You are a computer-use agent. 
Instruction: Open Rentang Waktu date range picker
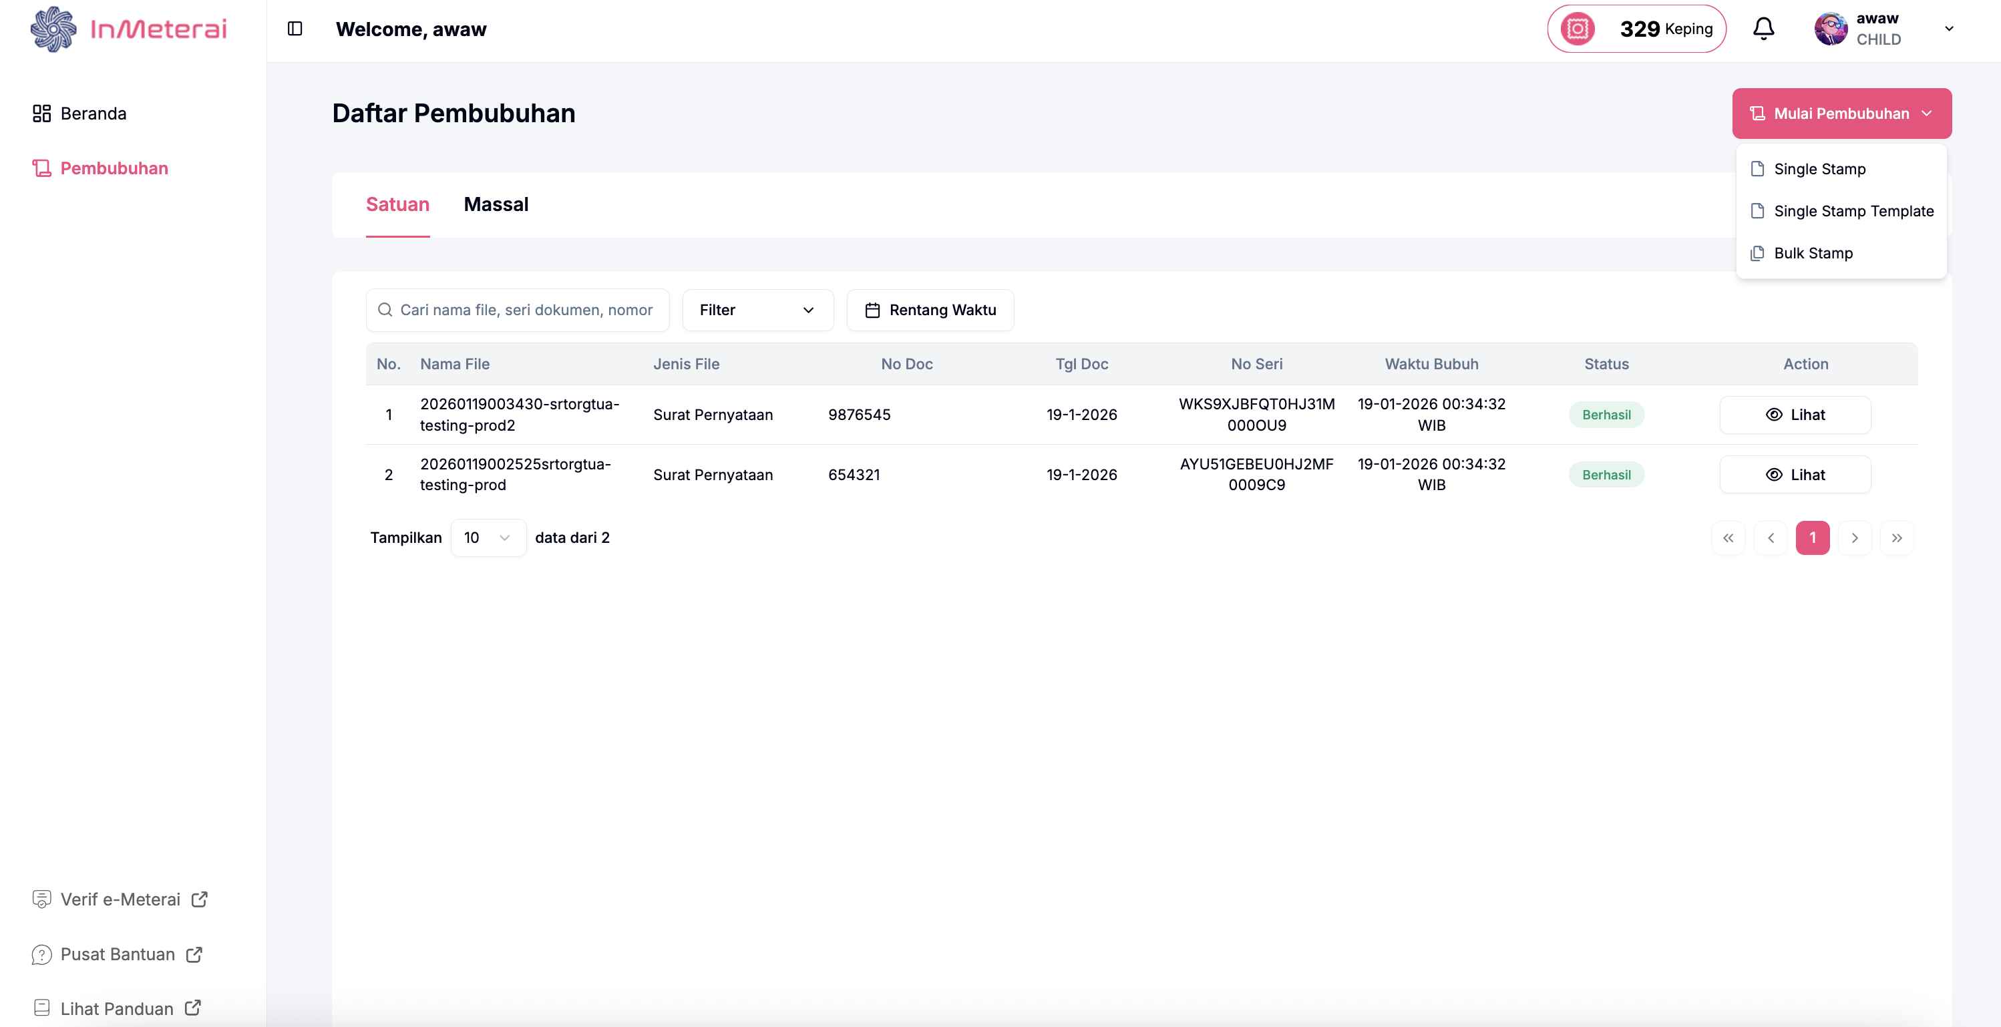click(930, 310)
